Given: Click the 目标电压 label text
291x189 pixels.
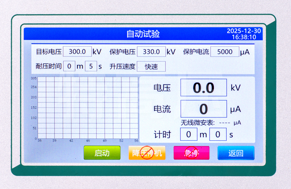Looking at the screenshot, I should pyautogui.click(x=48, y=52).
